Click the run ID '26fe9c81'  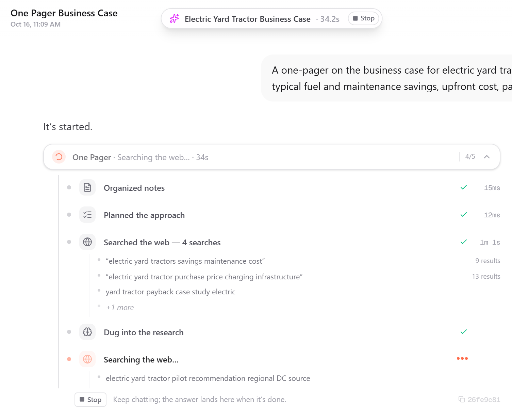click(x=484, y=400)
